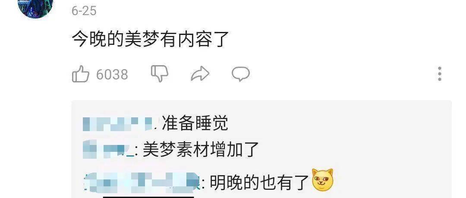Viewport: 466px width, 198px height.
Task: Click the word 睡觉 in first reply
Action: [211, 123]
